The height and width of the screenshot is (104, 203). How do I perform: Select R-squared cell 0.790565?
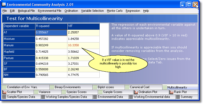[x=51, y=75]
